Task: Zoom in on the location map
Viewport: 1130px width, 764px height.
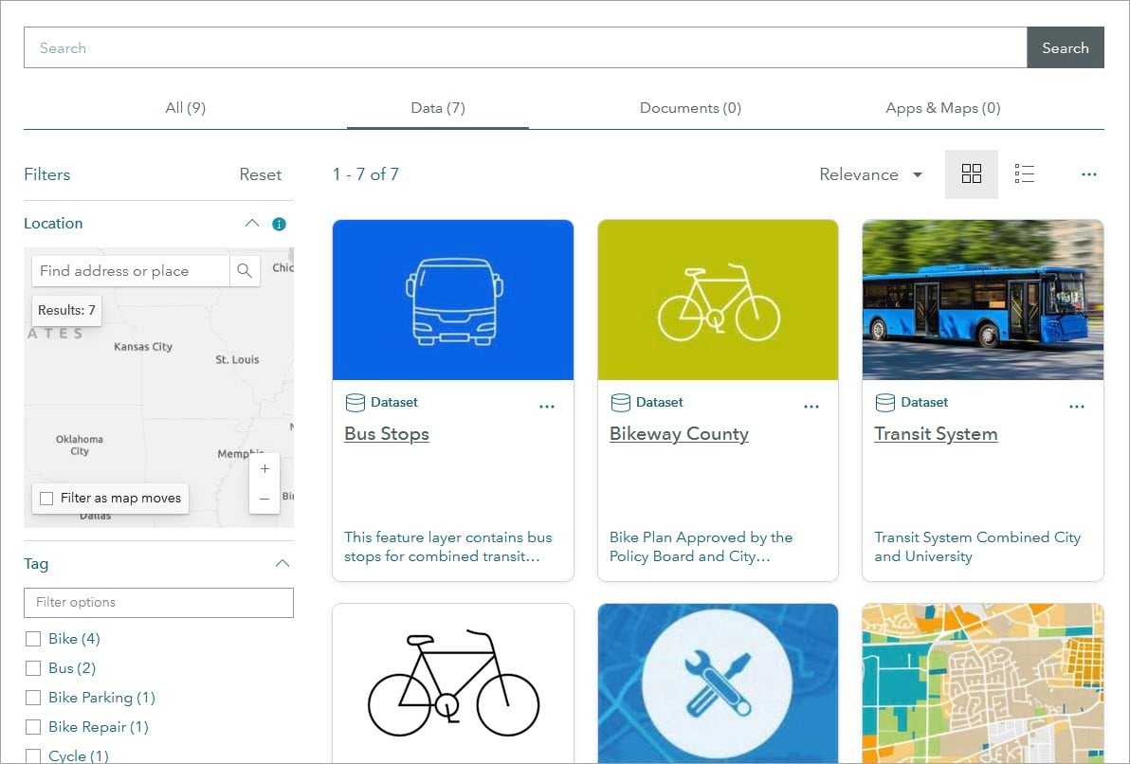Action: pos(264,469)
